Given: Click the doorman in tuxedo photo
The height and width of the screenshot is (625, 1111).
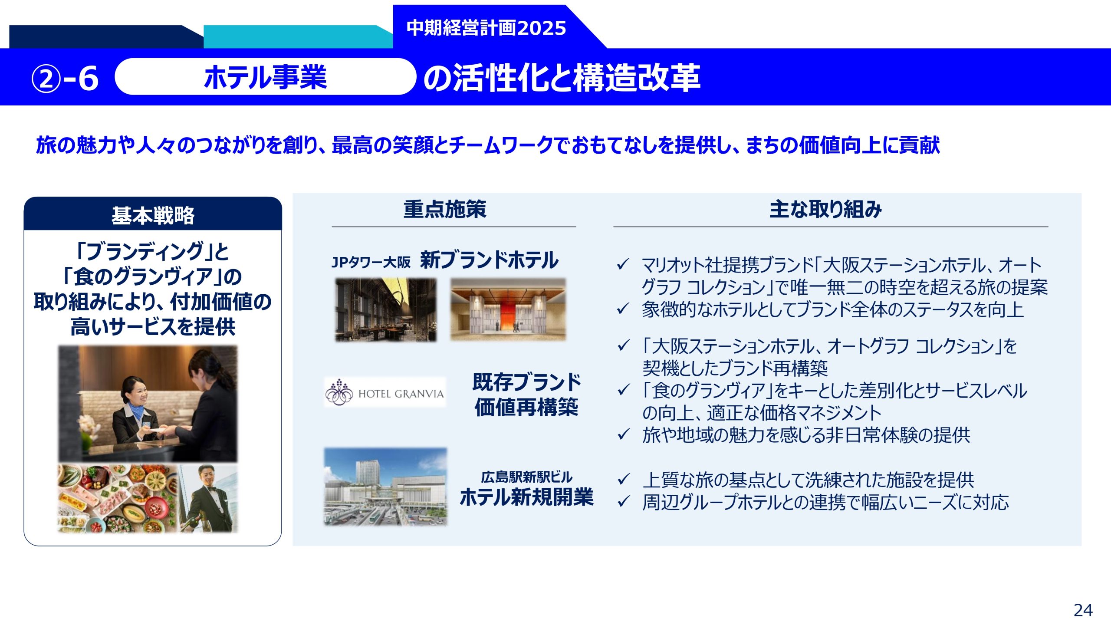Looking at the screenshot, I should tap(209, 498).
